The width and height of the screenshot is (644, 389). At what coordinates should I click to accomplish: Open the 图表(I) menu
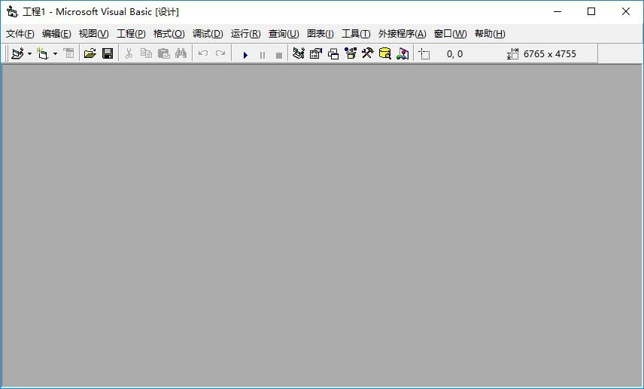pyautogui.click(x=320, y=34)
